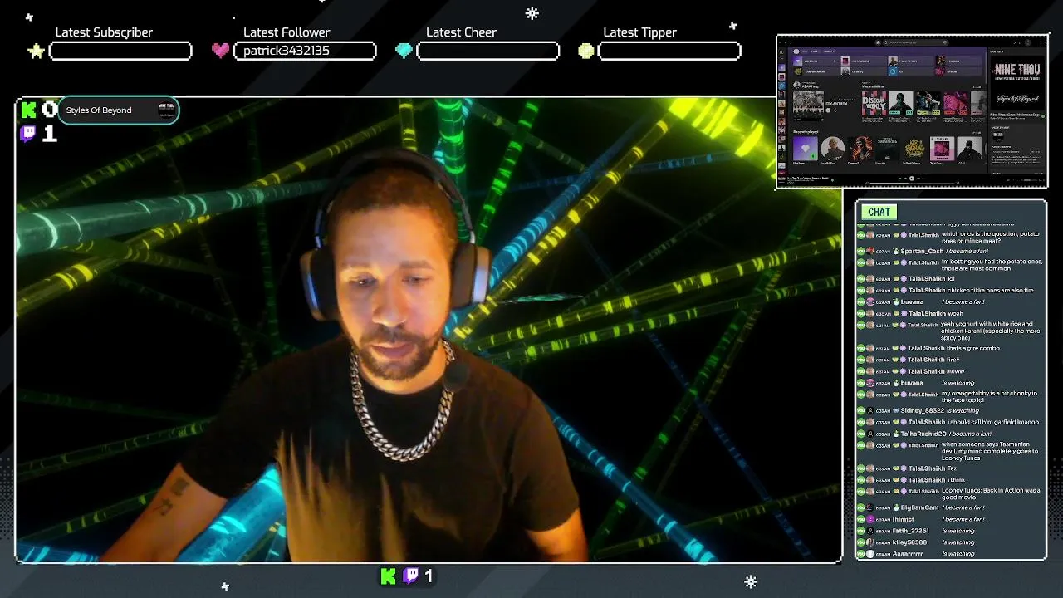Seek using the Spotify playback progress bar

click(x=912, y=183)
